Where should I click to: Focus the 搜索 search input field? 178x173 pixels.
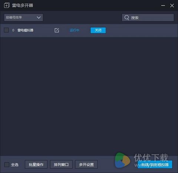148,17
